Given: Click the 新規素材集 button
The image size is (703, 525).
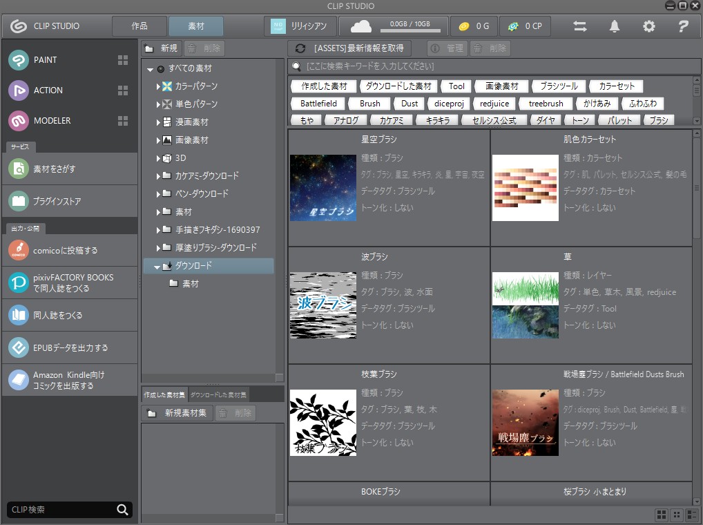Looking at the screenshot, I should 177,413.
